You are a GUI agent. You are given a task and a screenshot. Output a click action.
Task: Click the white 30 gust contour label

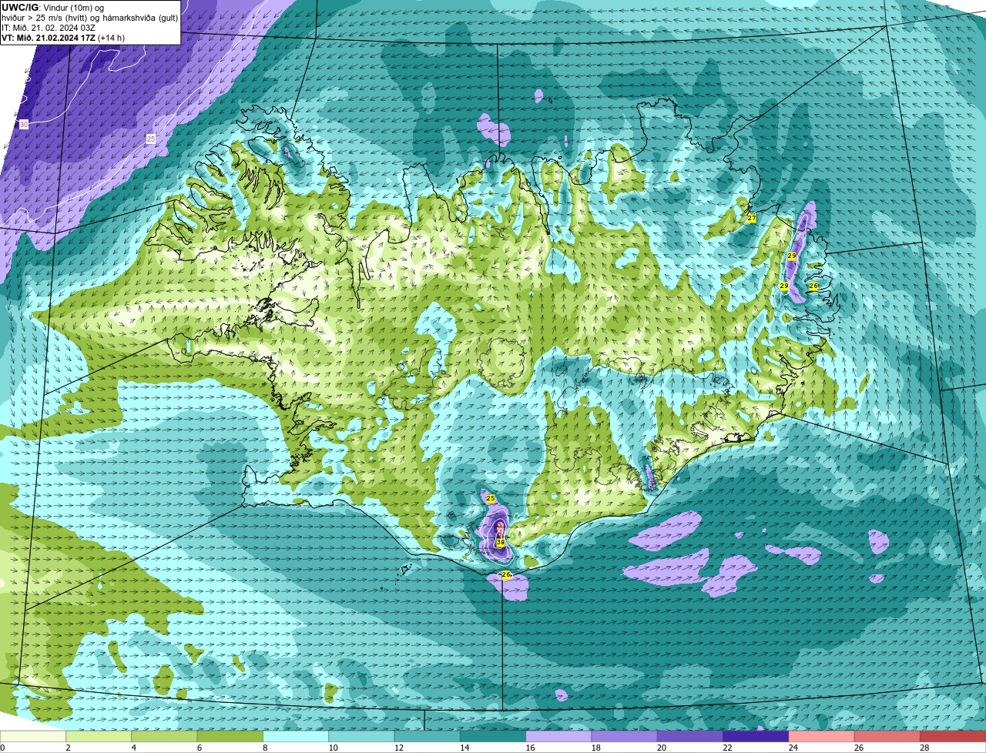(x=23, y=124)
